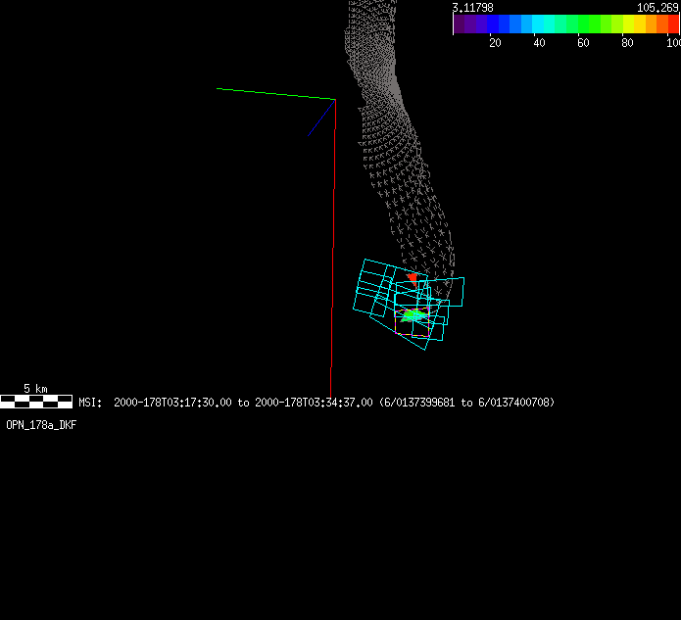The image size is (681, 620).
Task: Click the long red vertical axis line
Action: [333, 249]
